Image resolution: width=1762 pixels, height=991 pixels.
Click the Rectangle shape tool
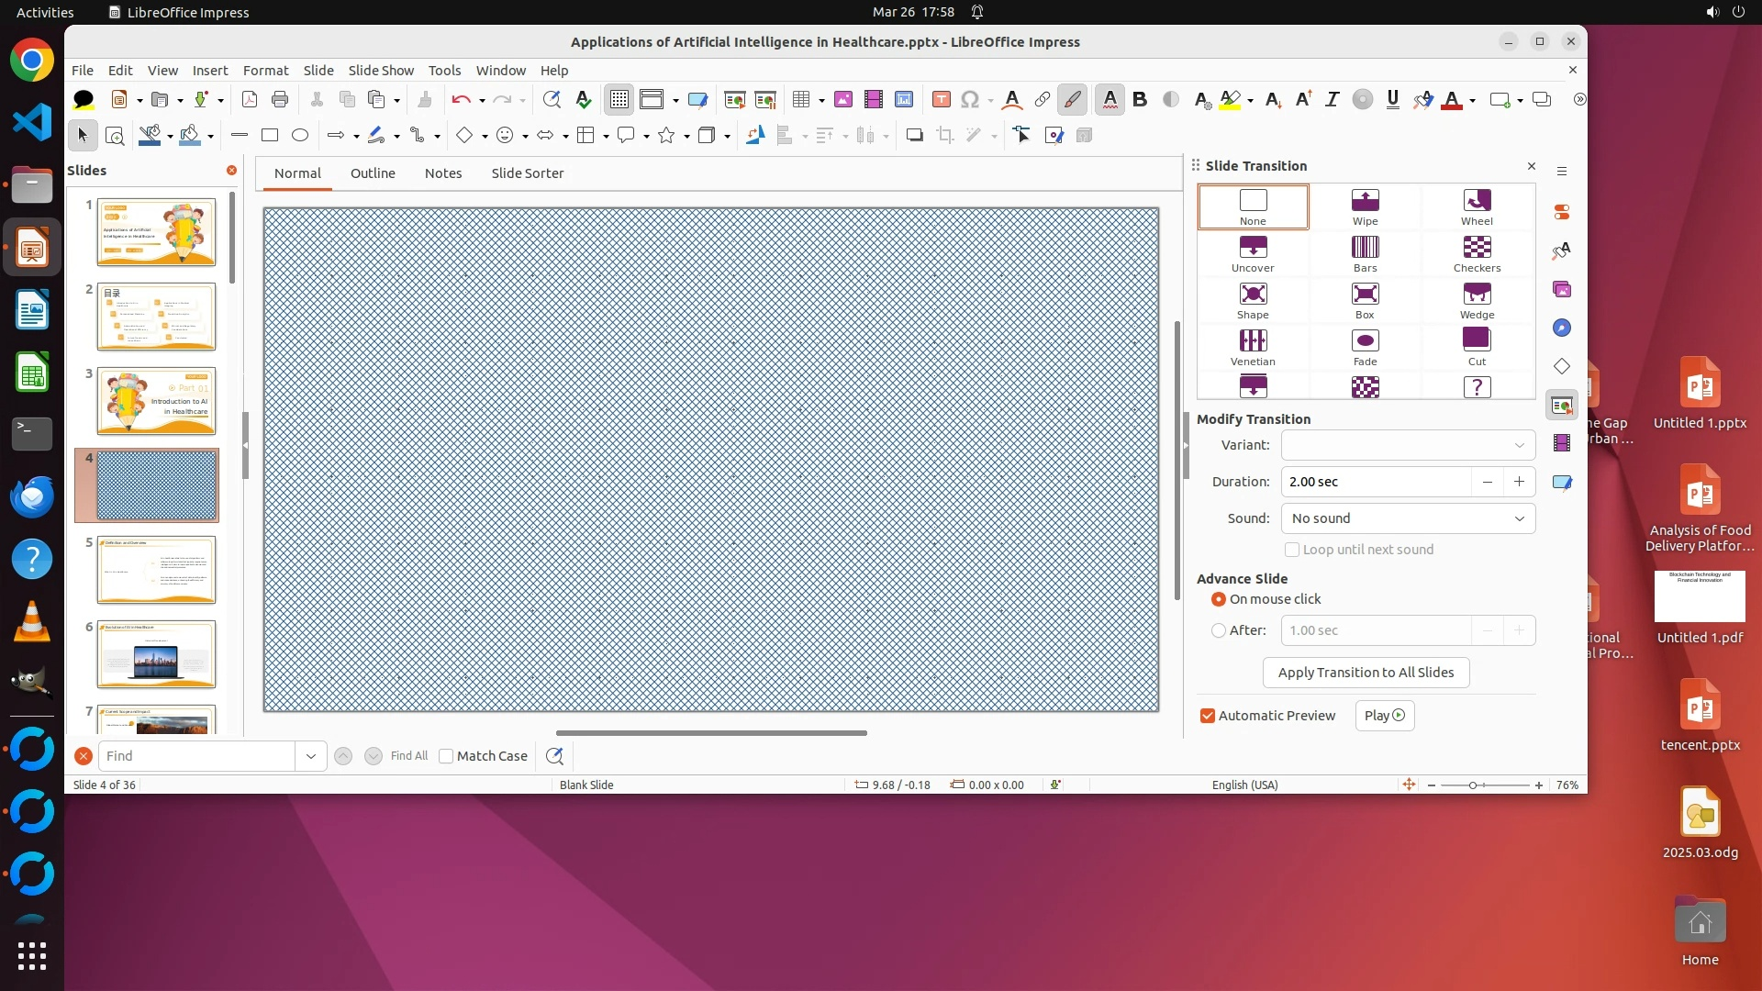click(270, 136)
